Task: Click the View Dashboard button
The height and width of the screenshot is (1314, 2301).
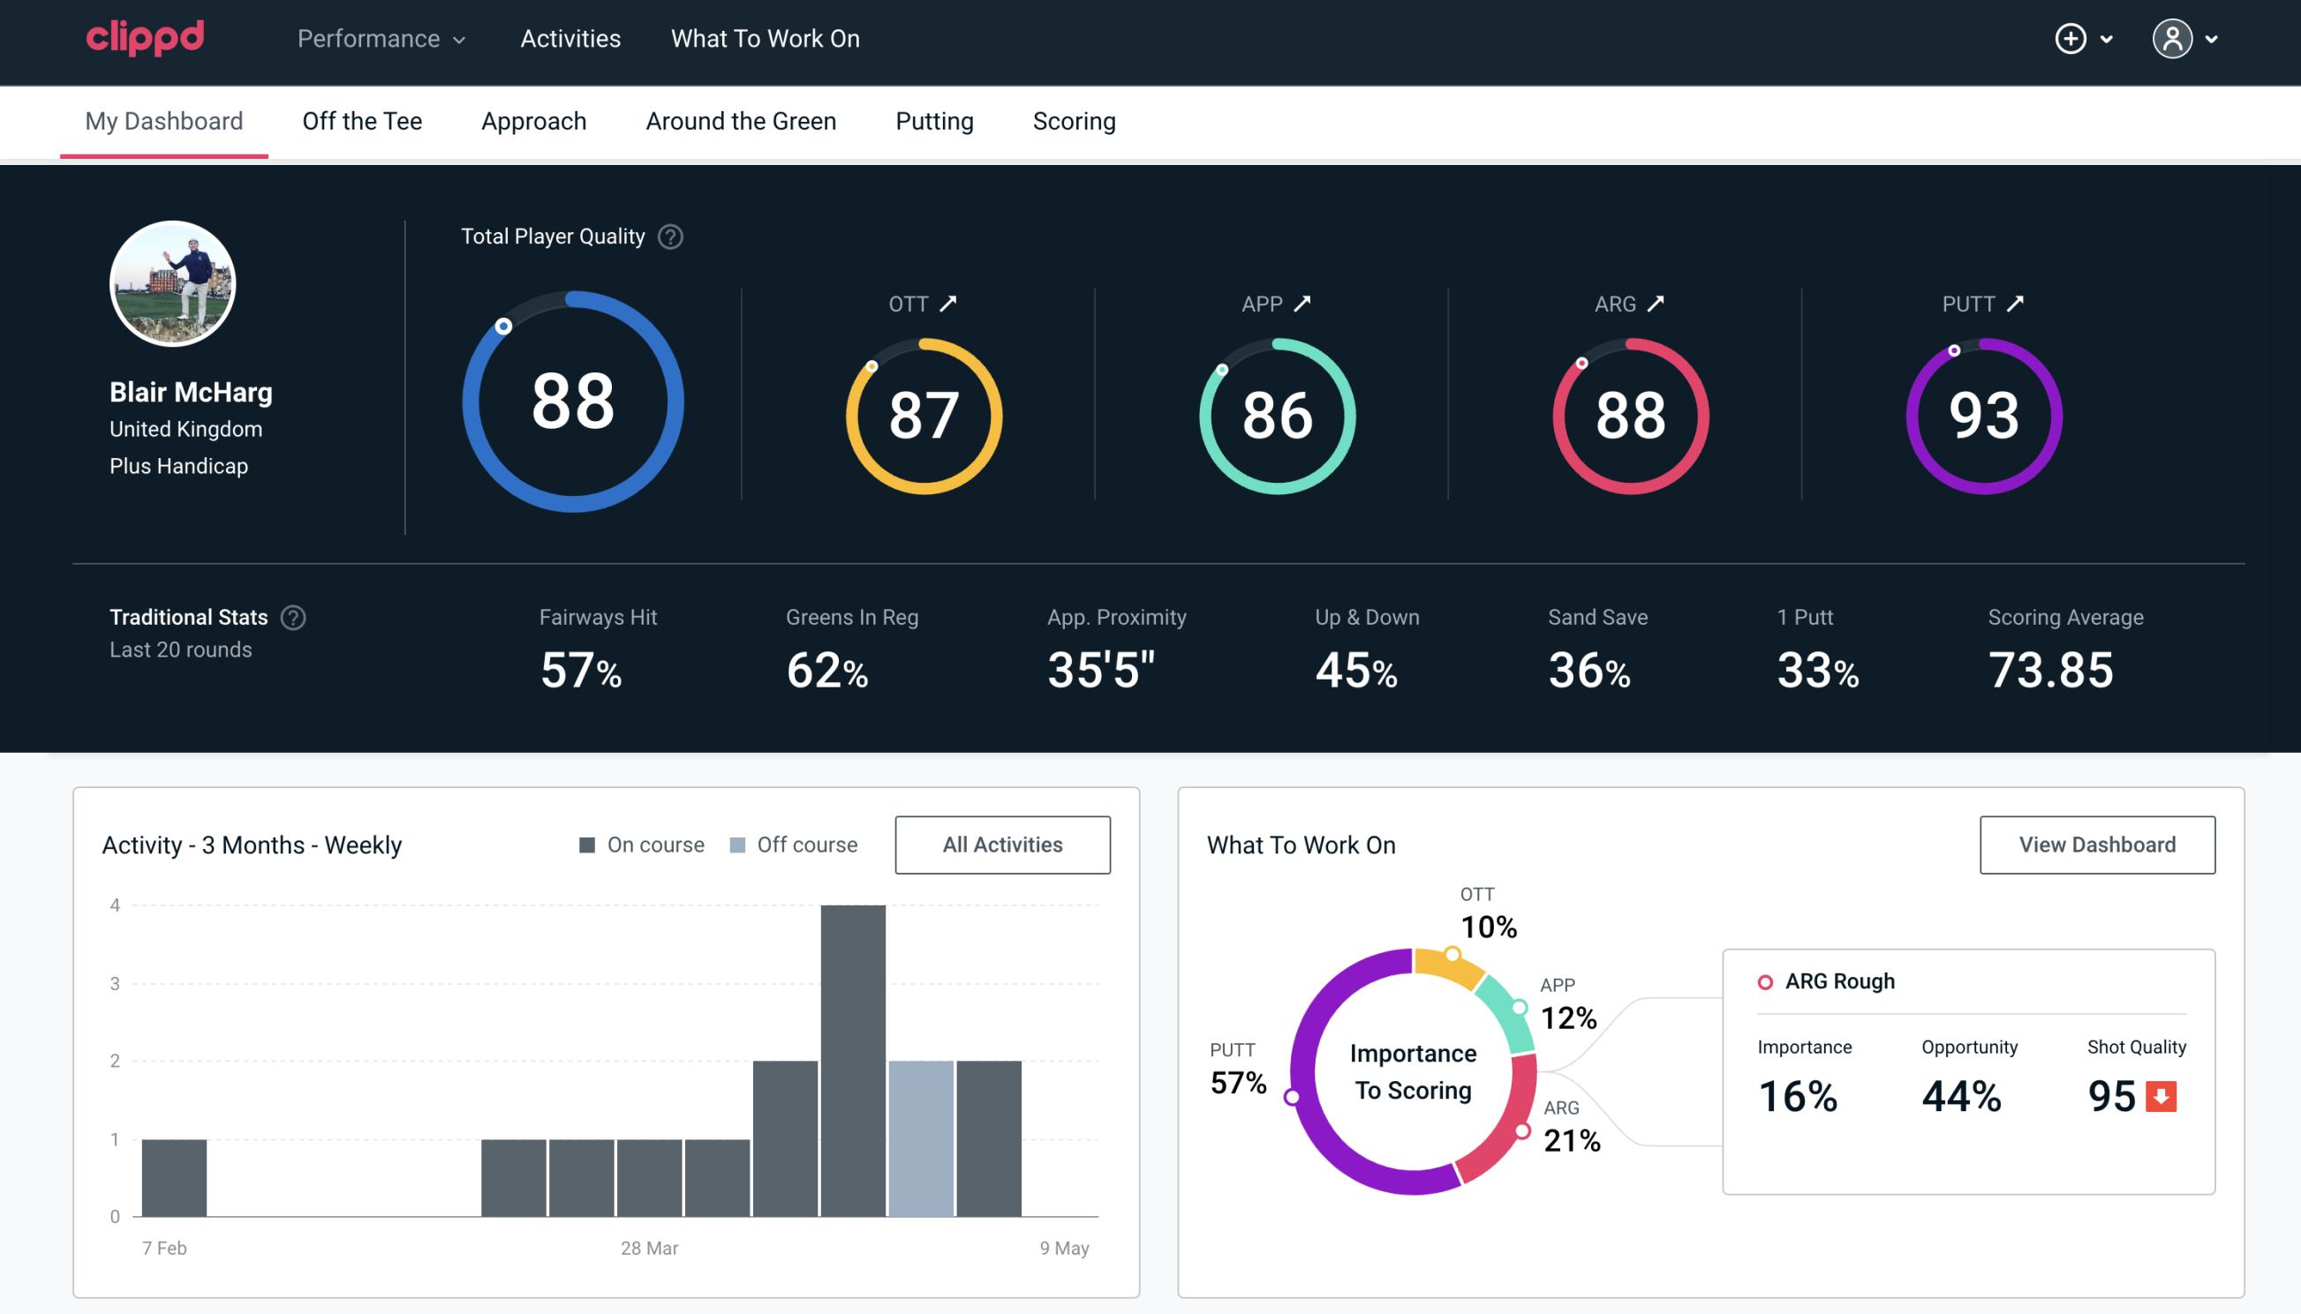Action: (2097, 844)
